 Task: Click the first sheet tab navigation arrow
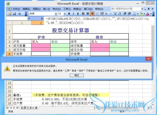8,108
